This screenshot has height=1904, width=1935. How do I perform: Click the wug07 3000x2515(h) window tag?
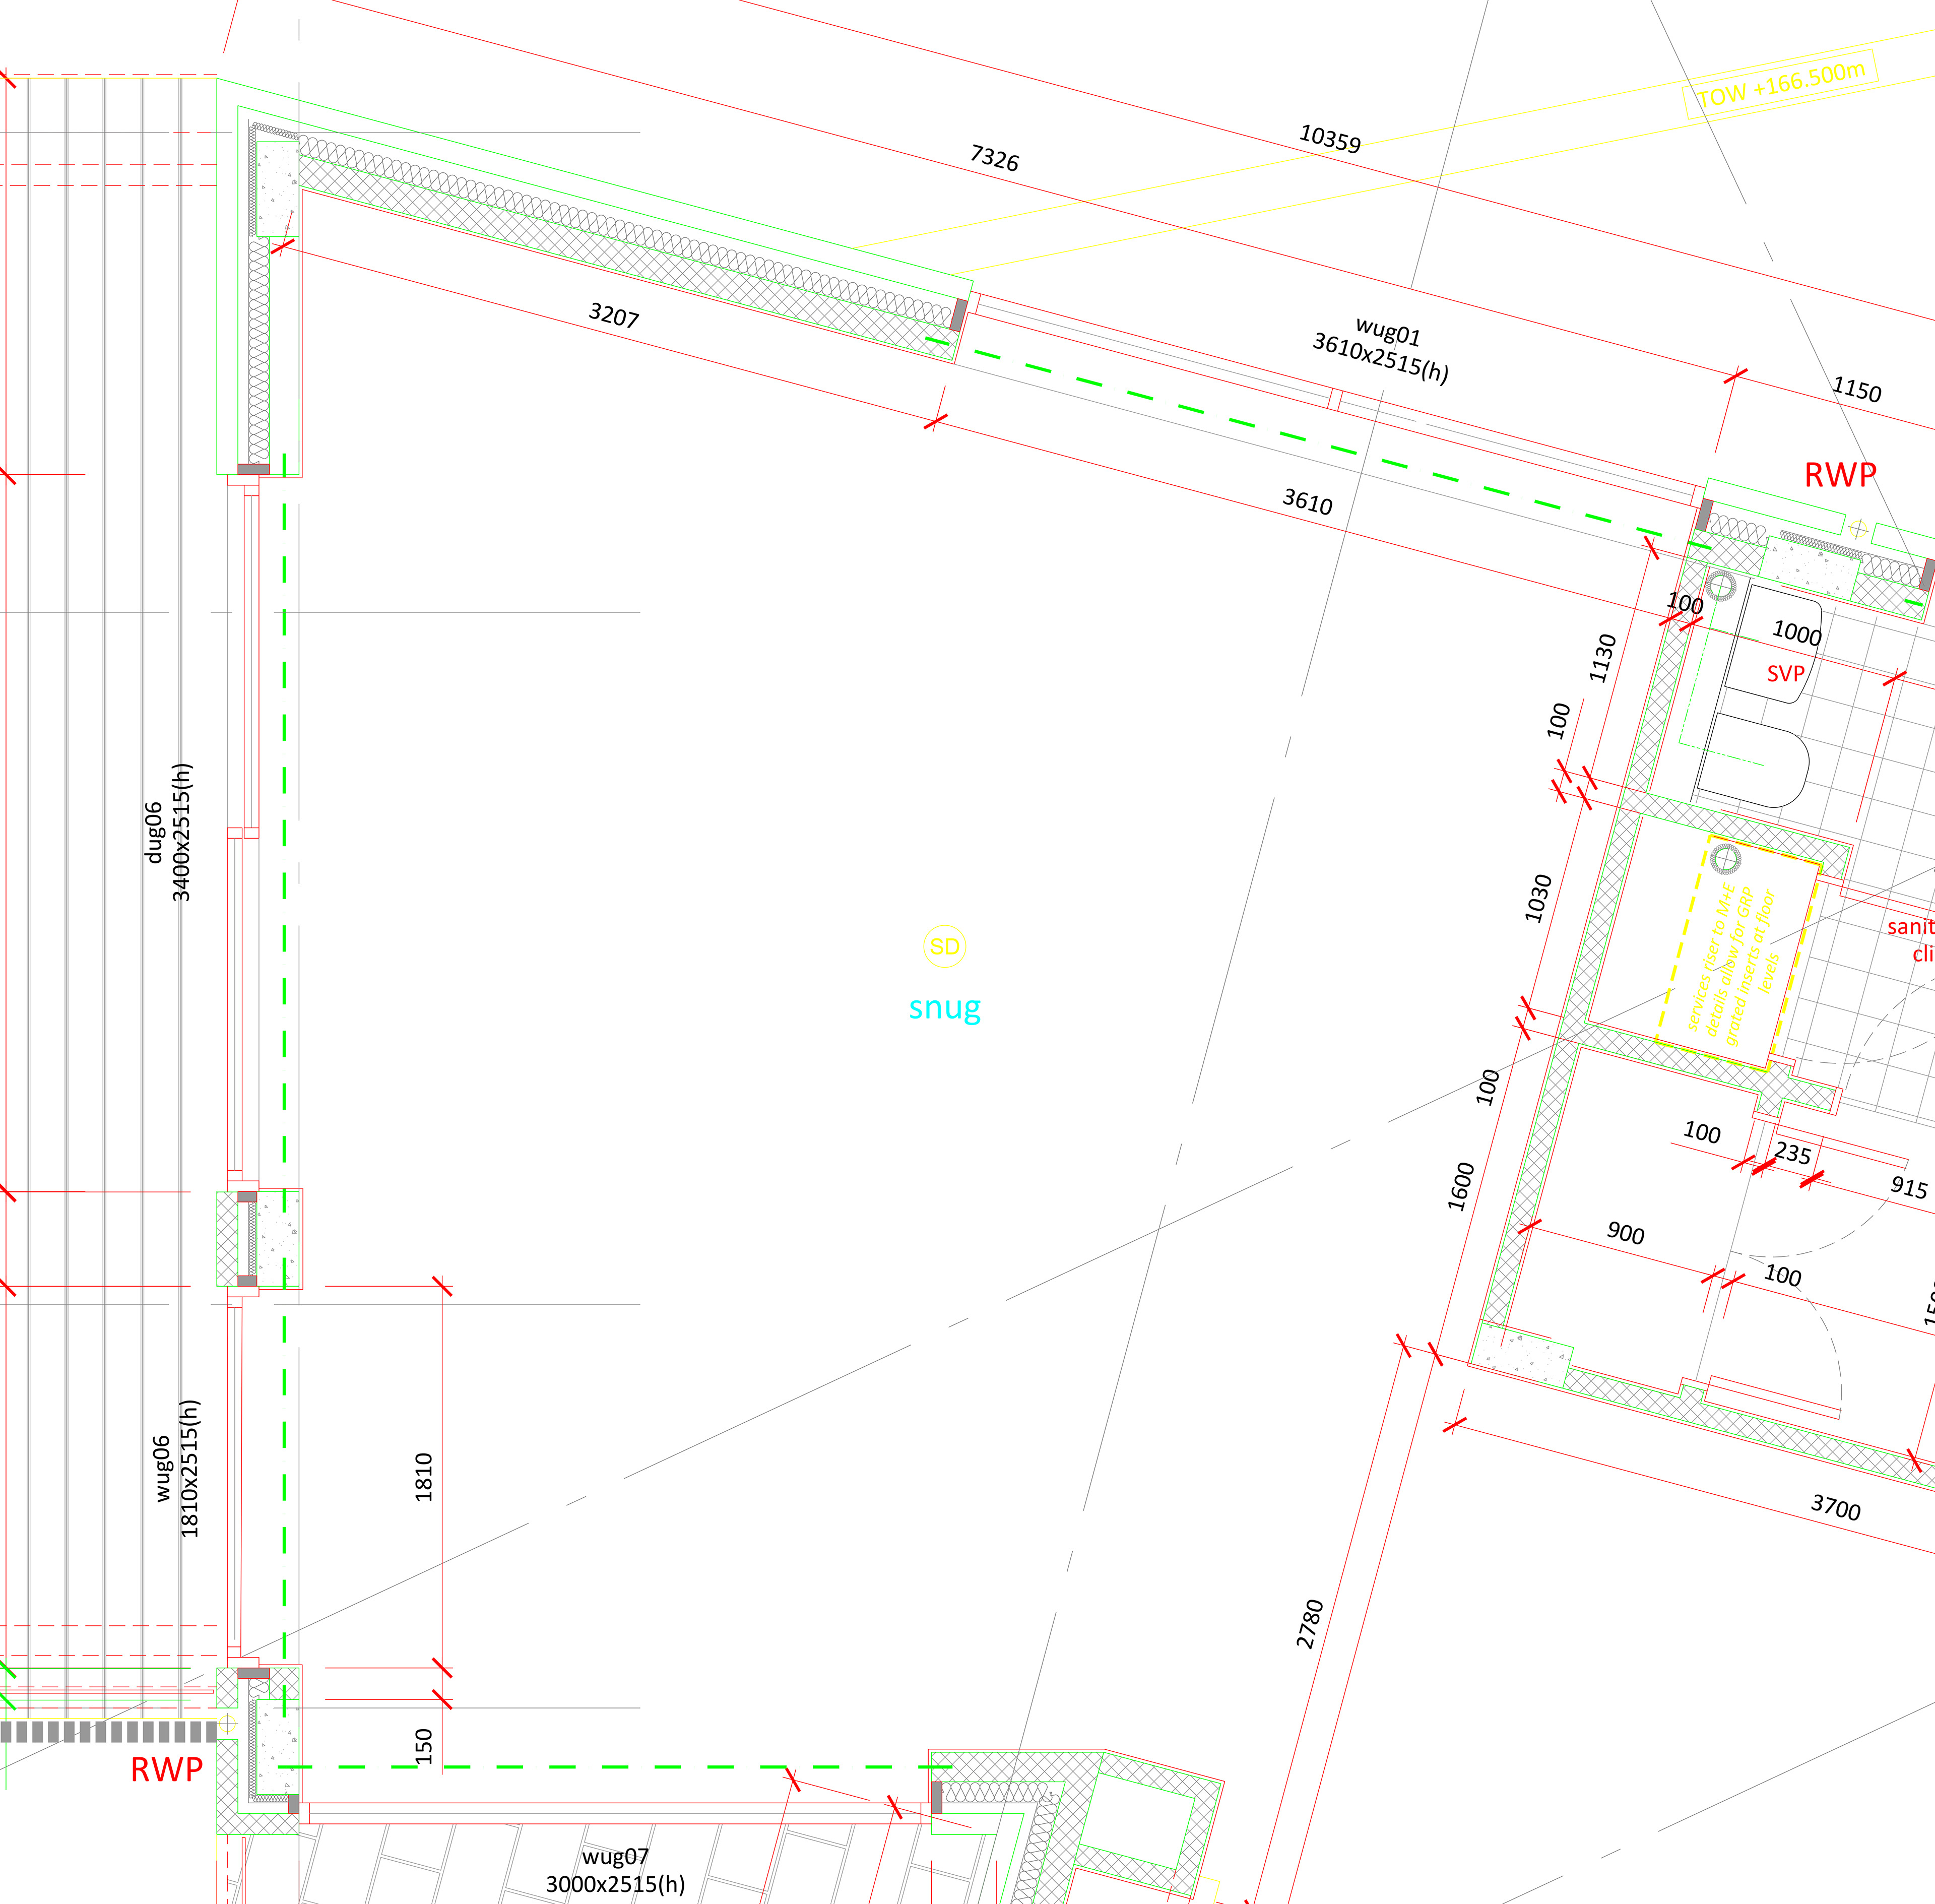click(x=615, y=1870)
